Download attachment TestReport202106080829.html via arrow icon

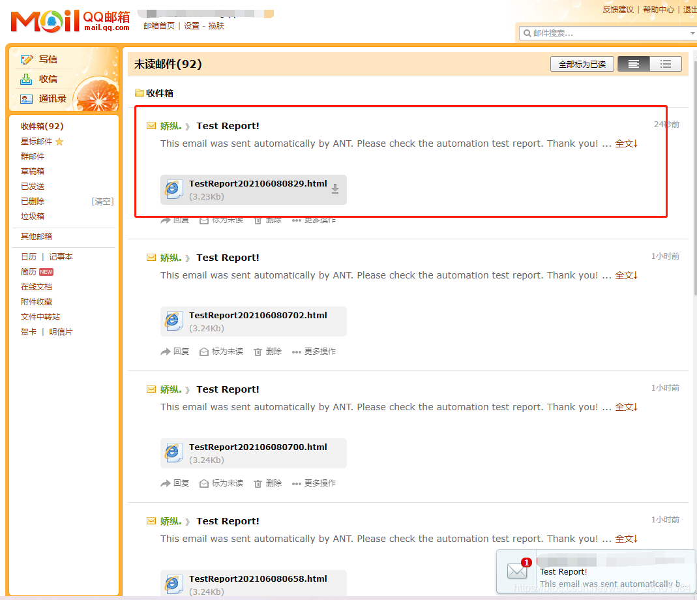(x=335, y=189)
